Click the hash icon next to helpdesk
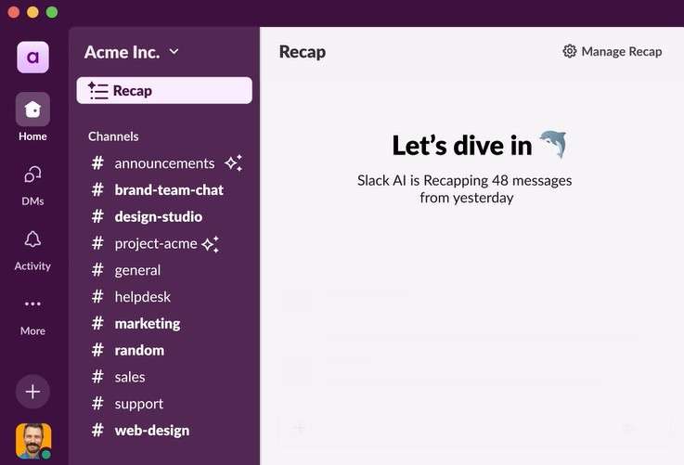The height and width of the screenshot is (465, 684). 97,297
